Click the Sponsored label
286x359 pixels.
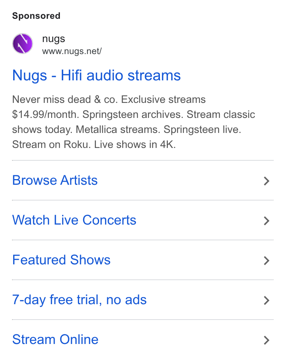pyautogui.click(x=36, y=16)
